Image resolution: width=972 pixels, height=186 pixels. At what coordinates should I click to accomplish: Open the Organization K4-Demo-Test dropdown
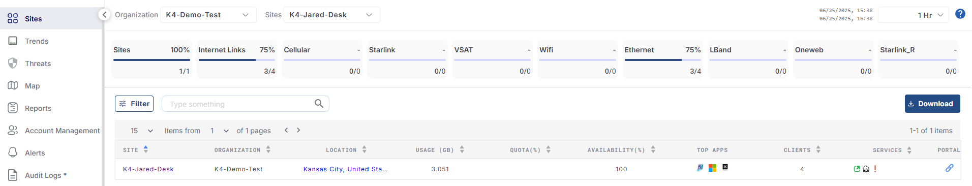pos(208,15)
